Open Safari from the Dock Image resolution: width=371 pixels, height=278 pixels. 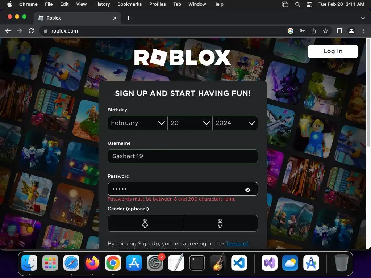tap(71, 263)
